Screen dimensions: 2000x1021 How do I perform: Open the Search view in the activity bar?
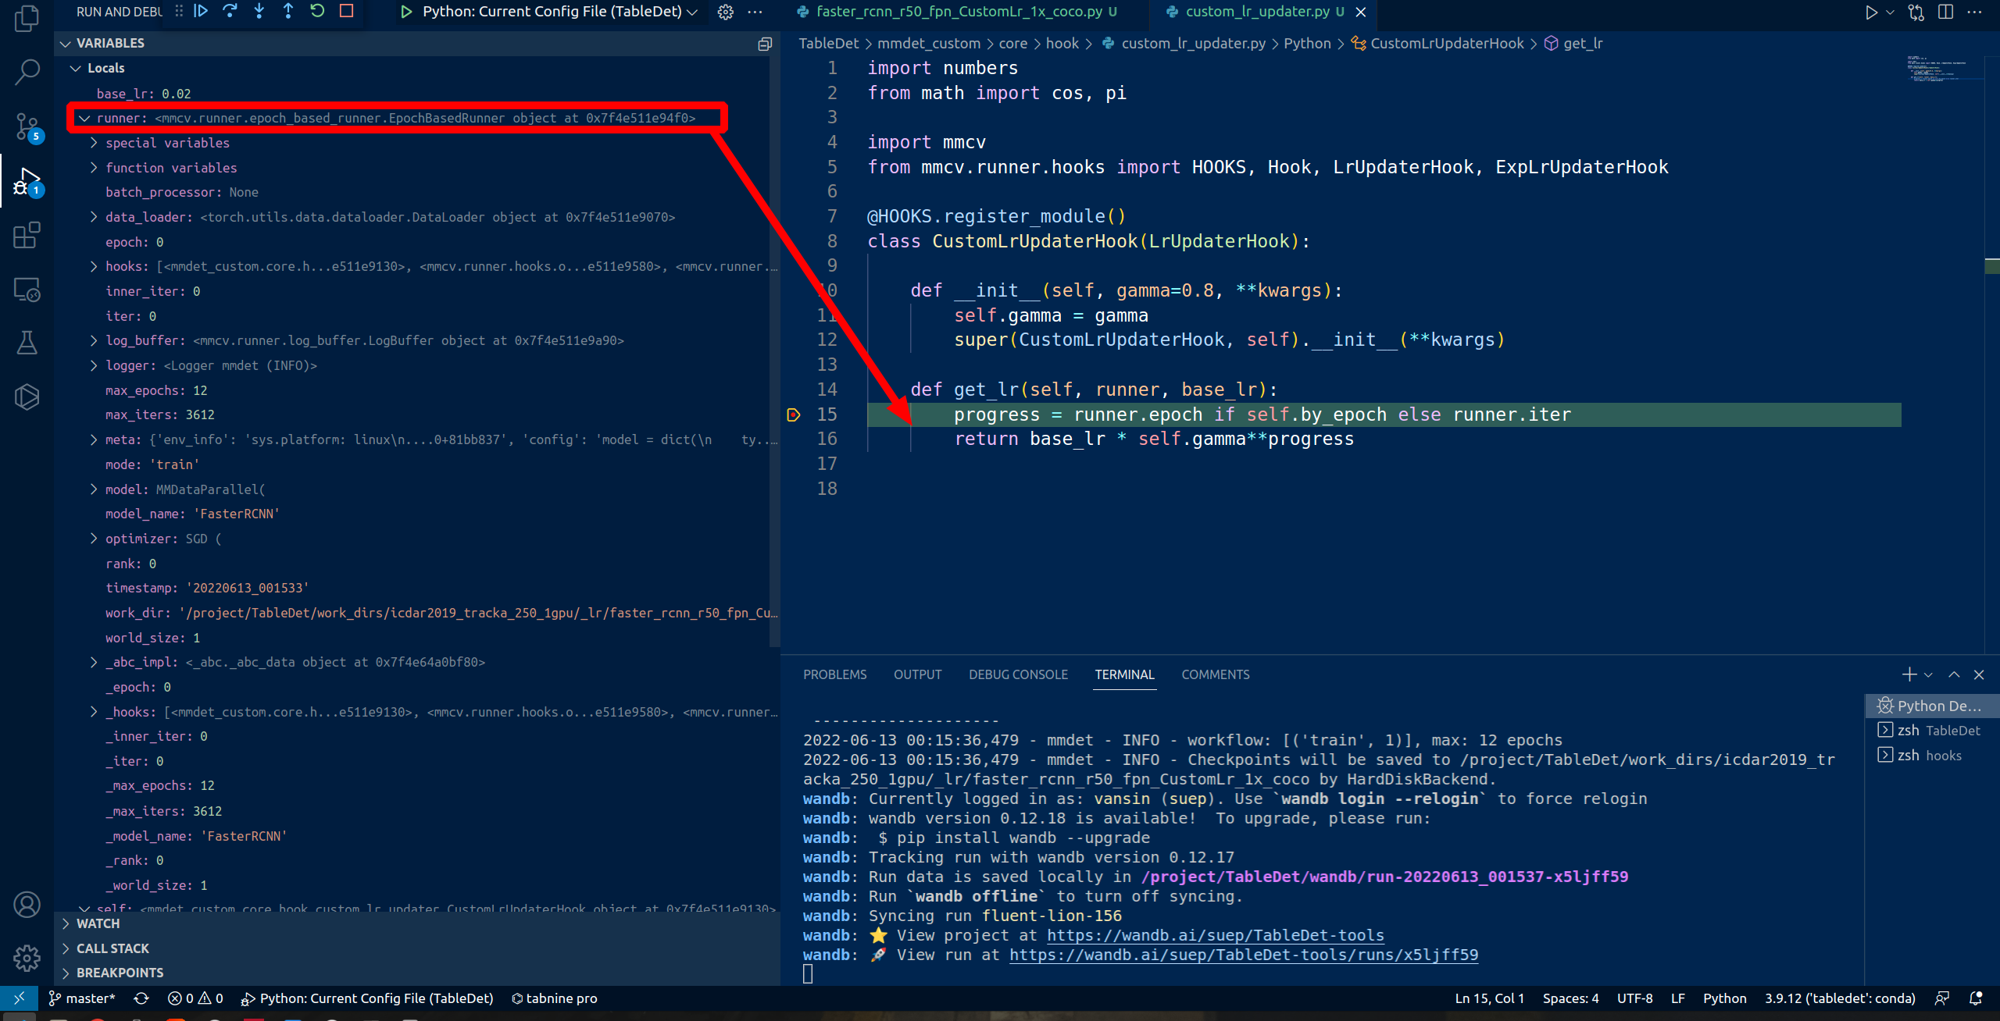26,70
